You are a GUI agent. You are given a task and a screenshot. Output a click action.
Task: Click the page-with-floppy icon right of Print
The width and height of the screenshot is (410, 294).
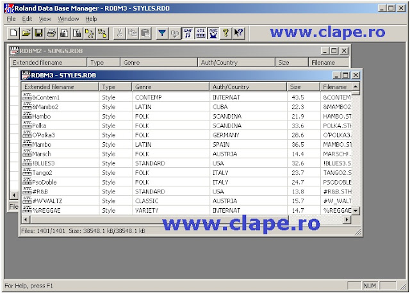64,33
